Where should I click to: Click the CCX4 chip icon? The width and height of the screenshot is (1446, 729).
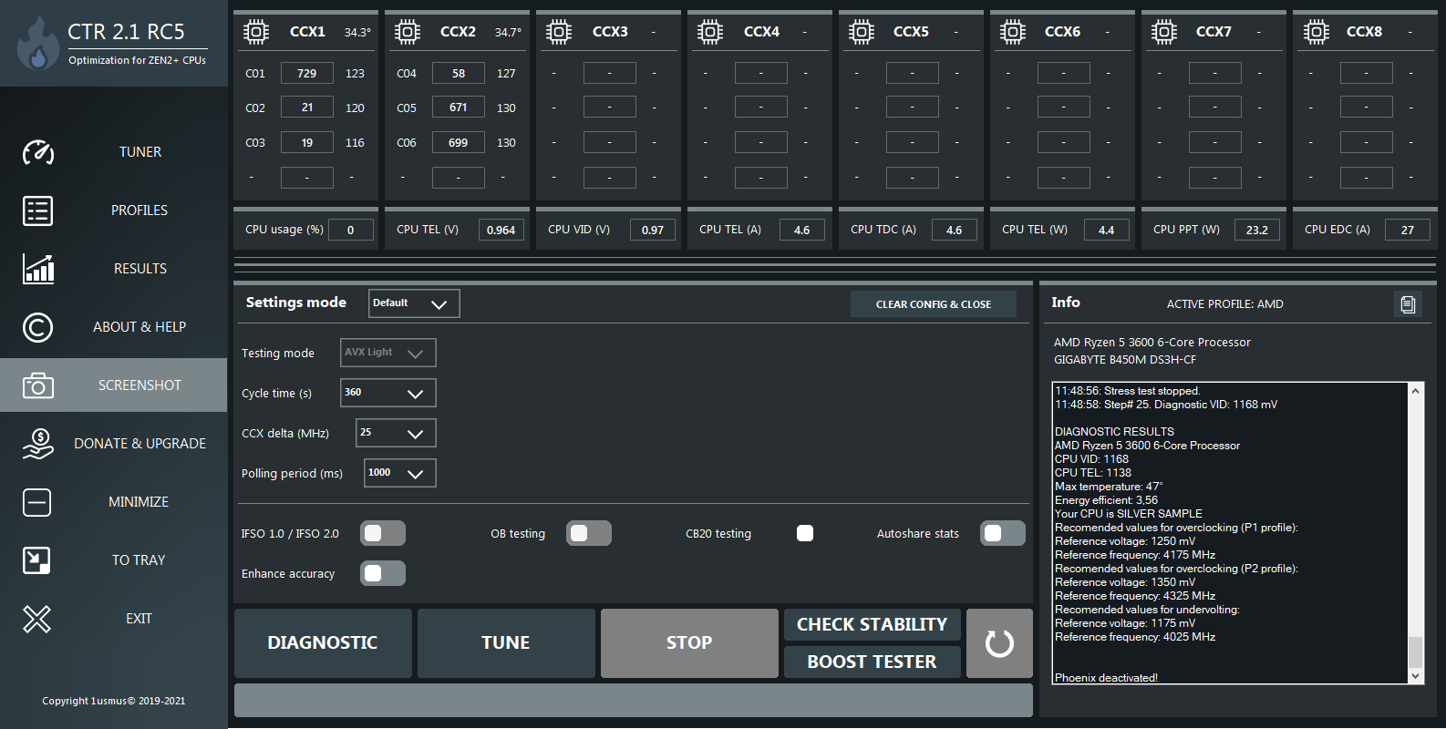pyautogui.click(x=710, y=33)
